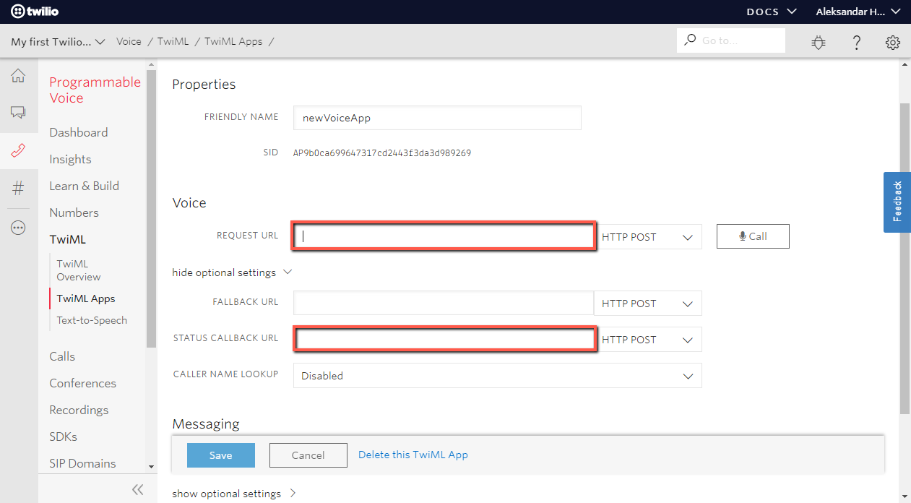Open the Home dashboard icon in sidebar

coord(19,76)
